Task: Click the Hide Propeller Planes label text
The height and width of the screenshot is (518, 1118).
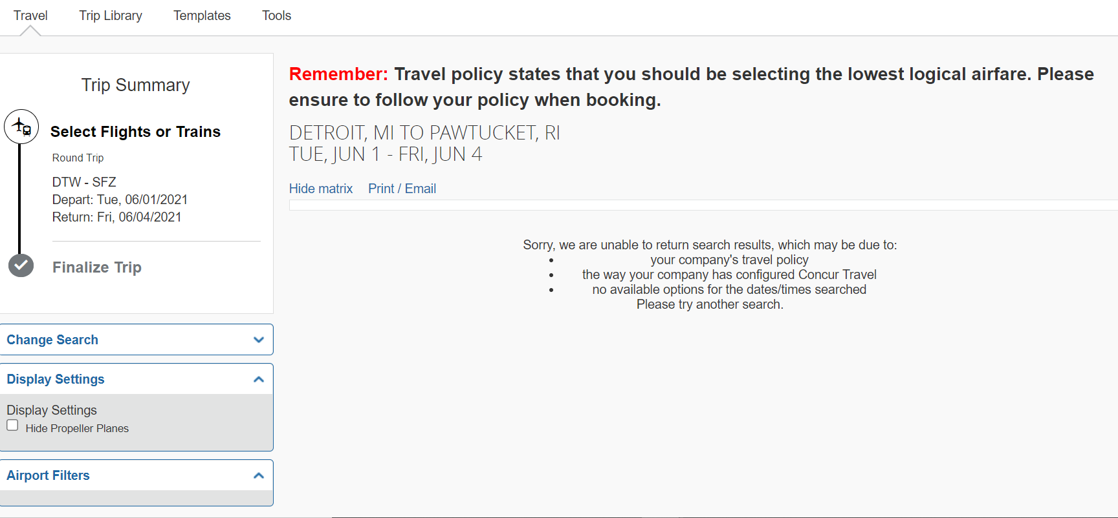Action: pos(77,428)
